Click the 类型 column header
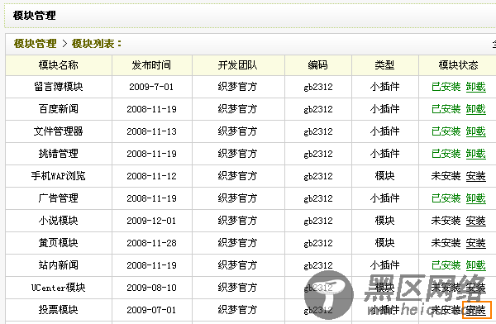The width and height of the screenshot is (496, 324). pos(384,65)
